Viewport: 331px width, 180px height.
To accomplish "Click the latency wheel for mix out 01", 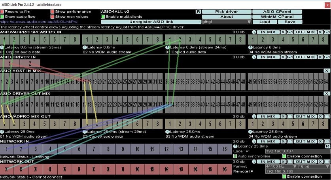I will click(2, 132).
